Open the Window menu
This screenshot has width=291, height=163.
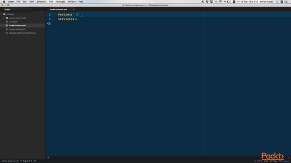tap(72, 2)
